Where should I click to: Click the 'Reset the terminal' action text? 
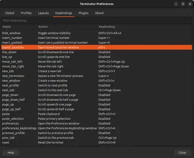click(51, 143)
